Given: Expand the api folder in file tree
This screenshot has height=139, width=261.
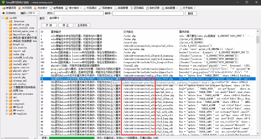Looking at the screenshot, I should [x=7, y=98].
